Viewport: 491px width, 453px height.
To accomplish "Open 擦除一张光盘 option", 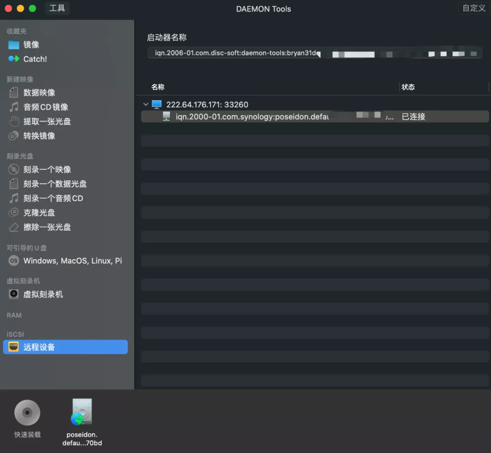I will click(47, 227).
